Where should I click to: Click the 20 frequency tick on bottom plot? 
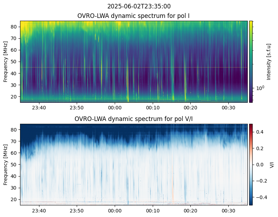pos(15,199)
